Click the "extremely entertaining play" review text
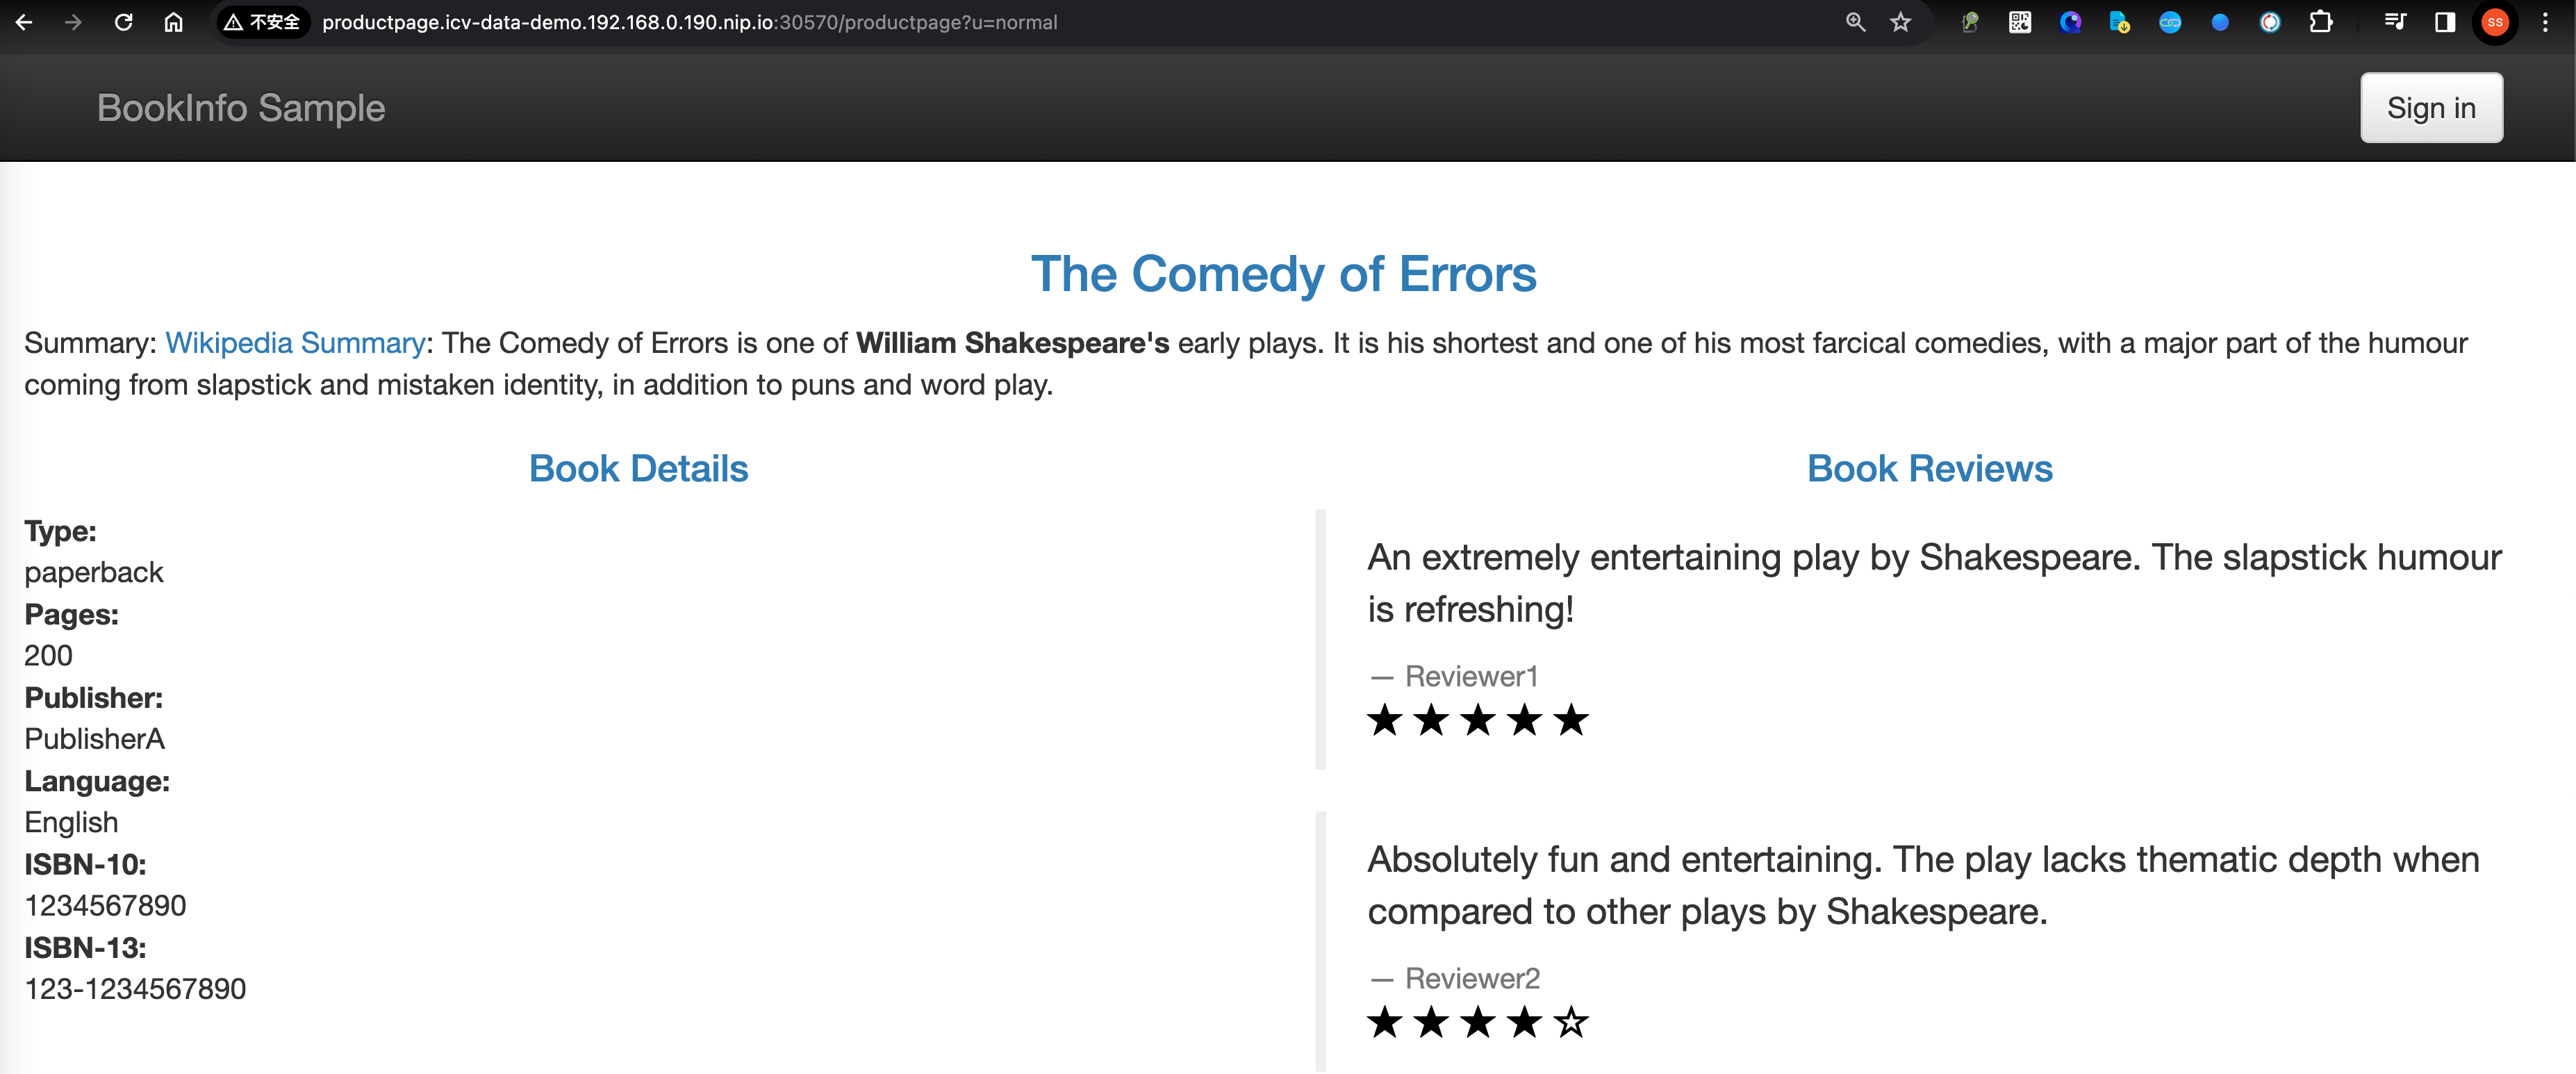This screenshot has height=1074, width=2576. 1934,583
